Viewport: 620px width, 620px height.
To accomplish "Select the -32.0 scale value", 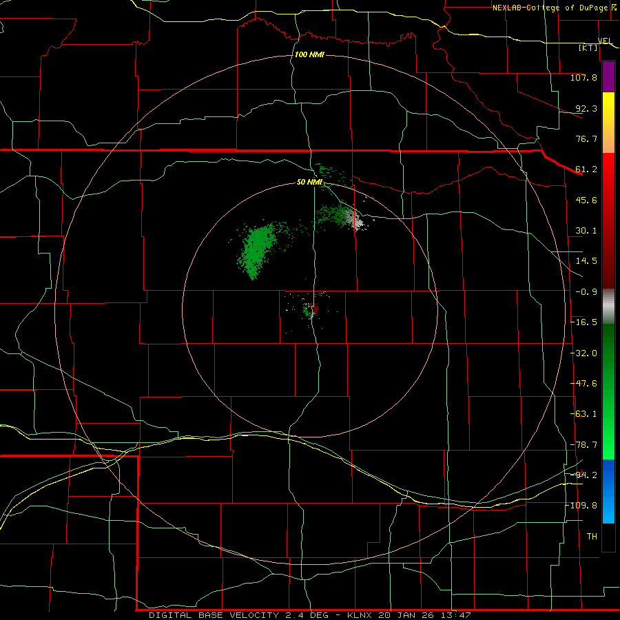I will [x=583, y=353].
